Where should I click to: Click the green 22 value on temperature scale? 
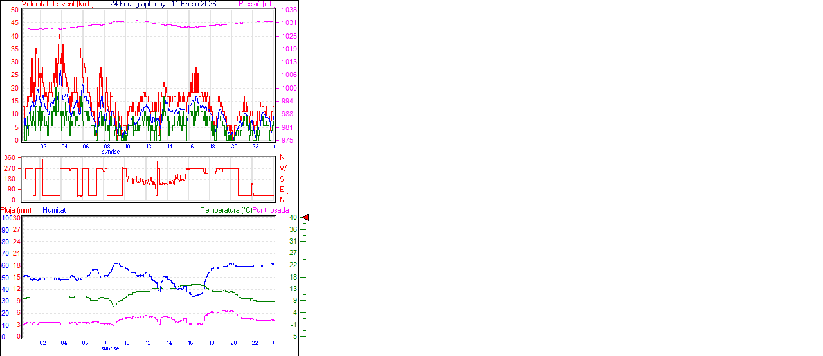pyautogui.click(x=293, y=265)
